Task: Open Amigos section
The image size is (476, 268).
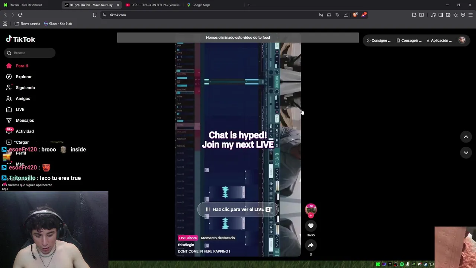Action: tap(18, 99)
